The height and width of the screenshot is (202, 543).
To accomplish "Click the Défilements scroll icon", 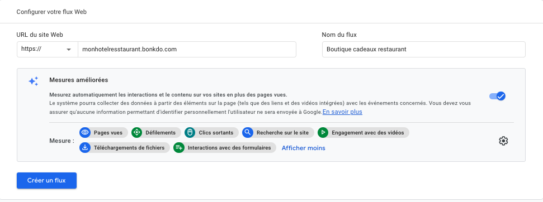I will (137, 133).
